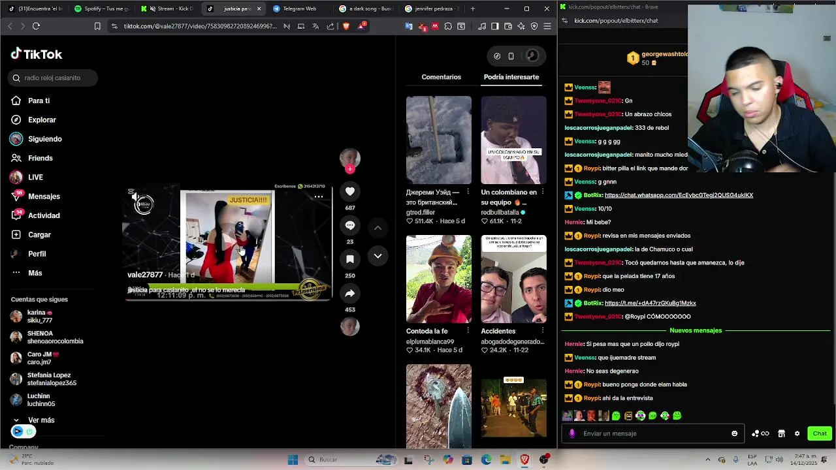Viewport: 836px width, 470px height.
Task: Go to the next video arrow
Action: pos(378,256)
